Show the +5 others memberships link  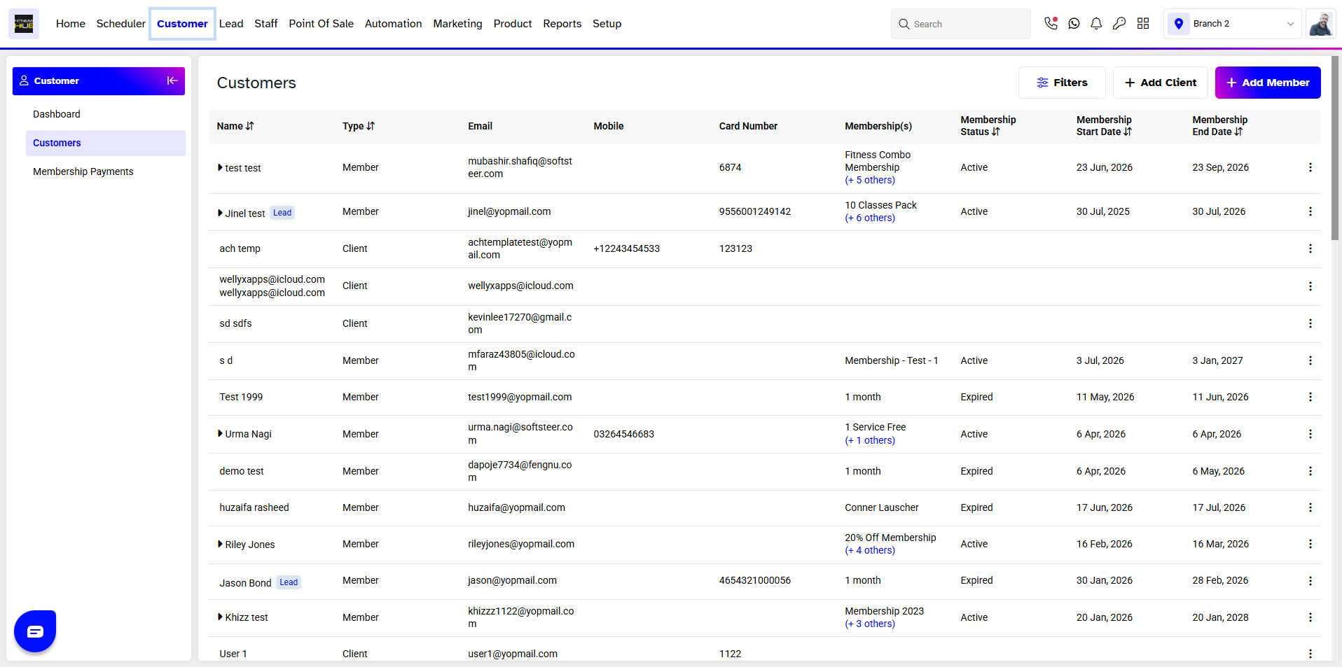[x=870, y=180]
